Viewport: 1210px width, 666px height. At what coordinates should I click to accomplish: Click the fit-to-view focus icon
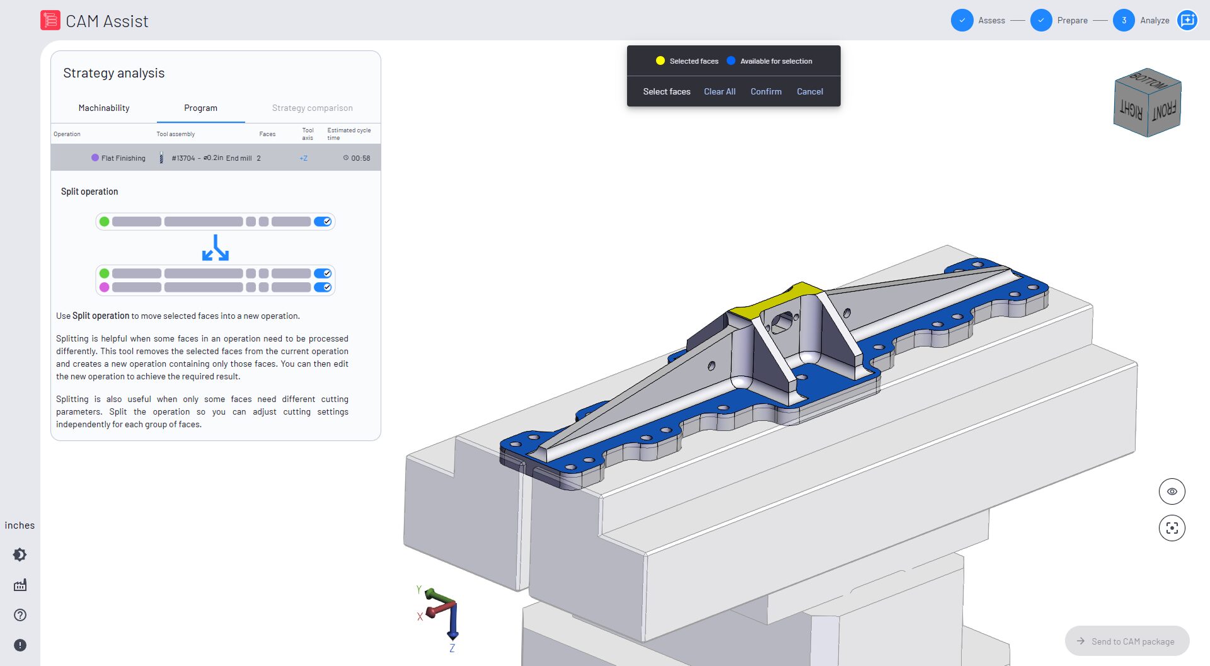click(x=1172, y=528)
